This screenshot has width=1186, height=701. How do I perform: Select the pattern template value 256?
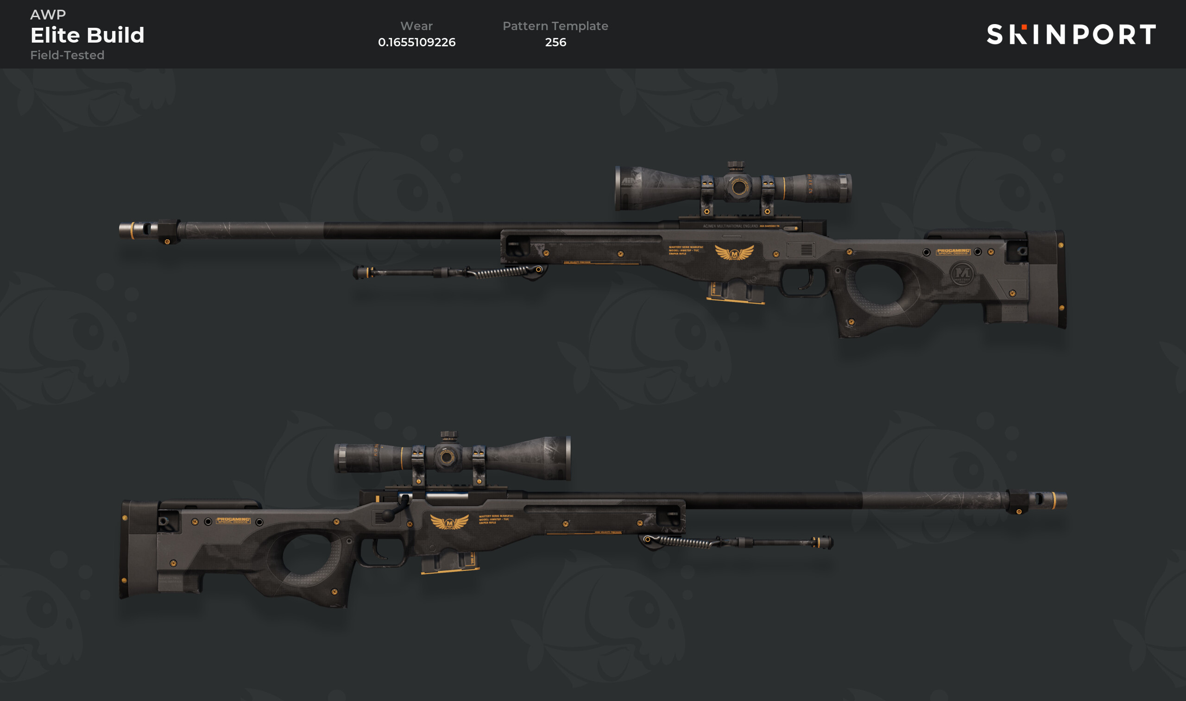coord(555,42)
